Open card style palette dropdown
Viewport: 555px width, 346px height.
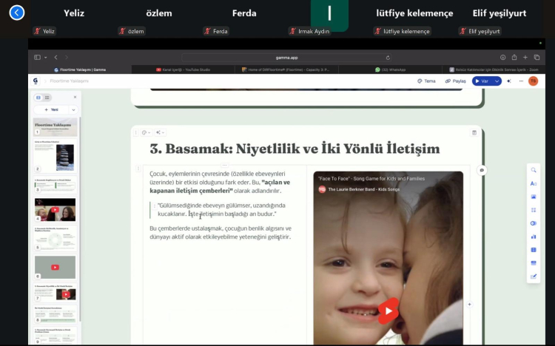point(147,132)
